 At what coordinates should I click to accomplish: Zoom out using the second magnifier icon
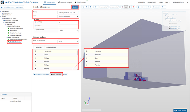(87, 7)
